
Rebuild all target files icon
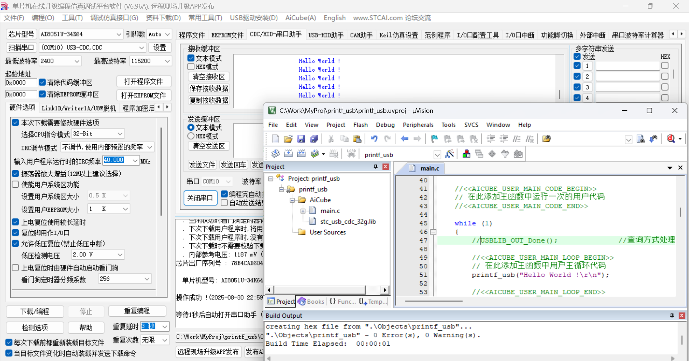pyautogui.click(x=301, y=154)
